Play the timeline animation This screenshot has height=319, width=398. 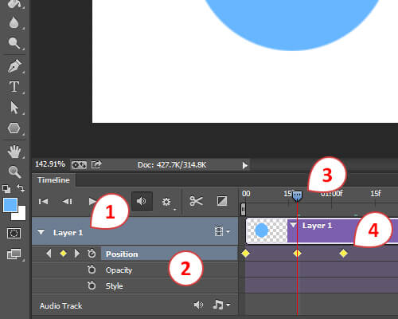pyautogui.click(x=92, y=202)
